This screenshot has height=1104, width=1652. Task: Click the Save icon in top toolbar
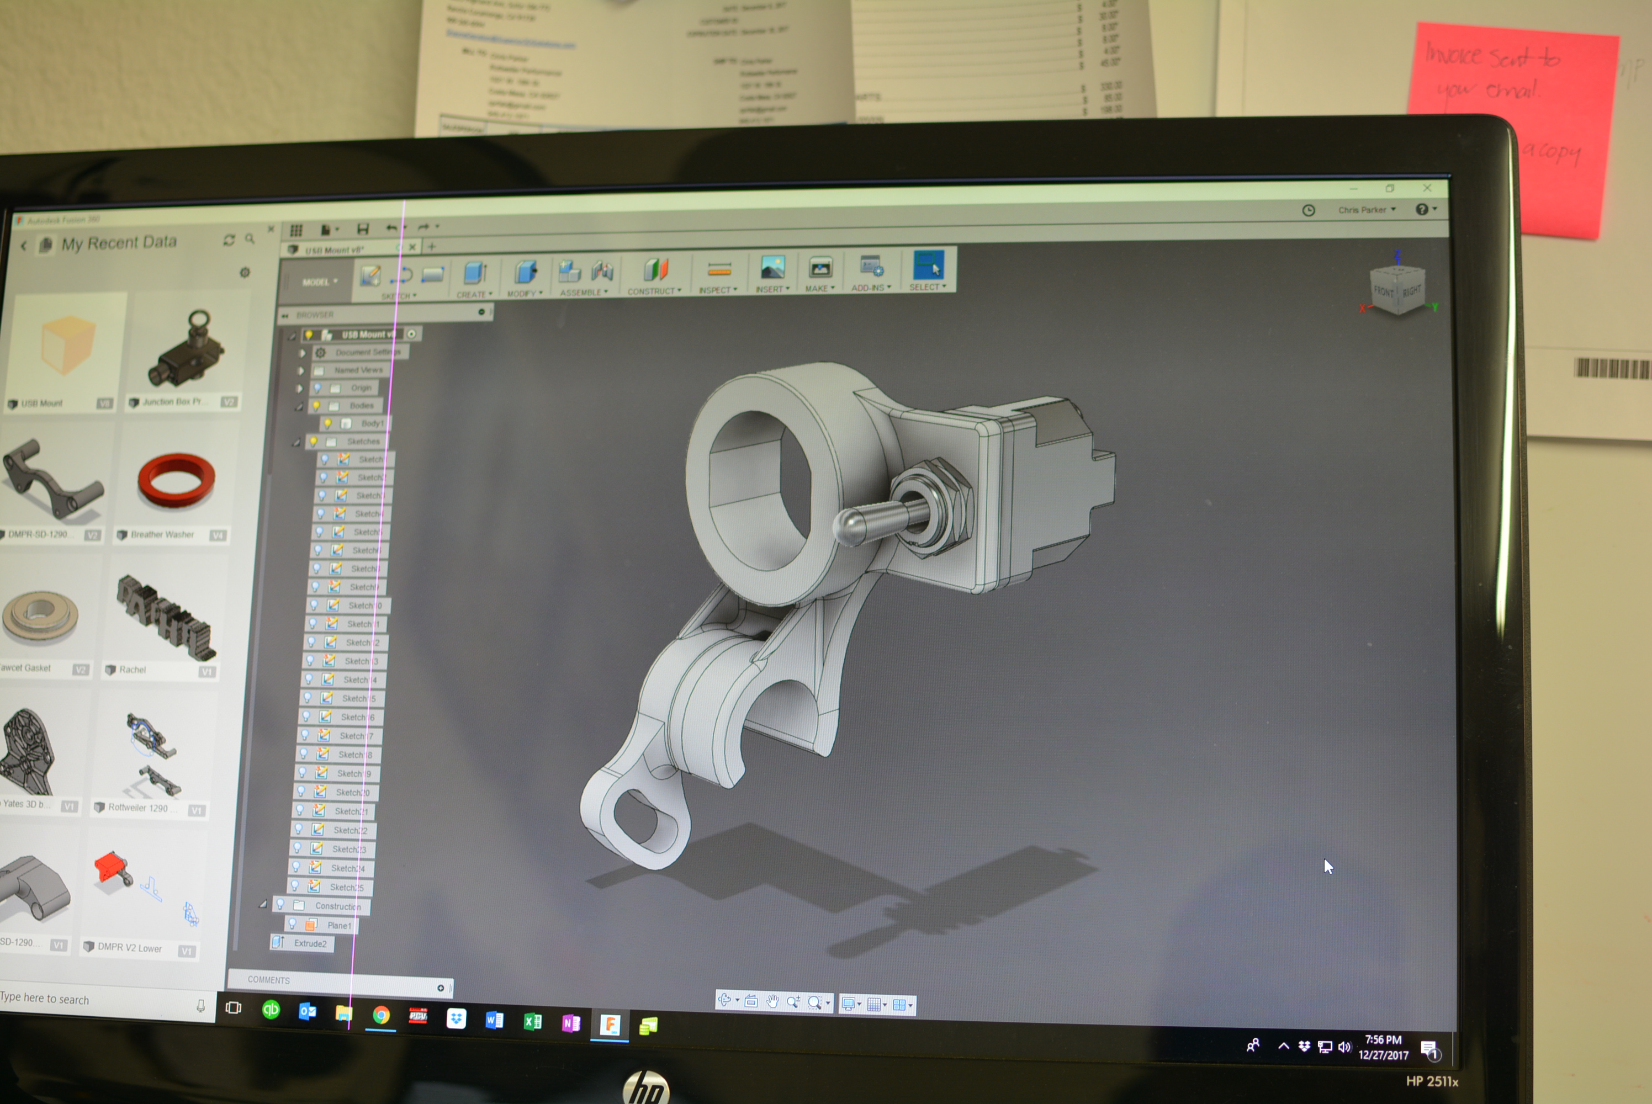point(363,229)
